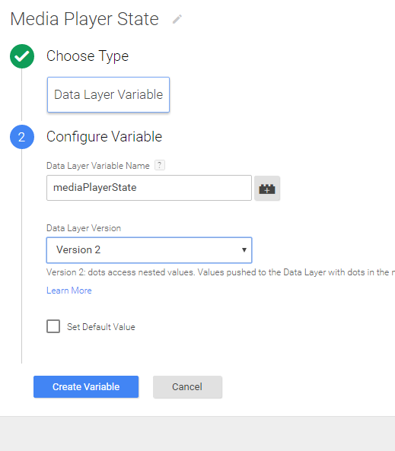Screen dimensions: 395x451
Task: Click the Data Layer Variable Name label
Action: 98,166
